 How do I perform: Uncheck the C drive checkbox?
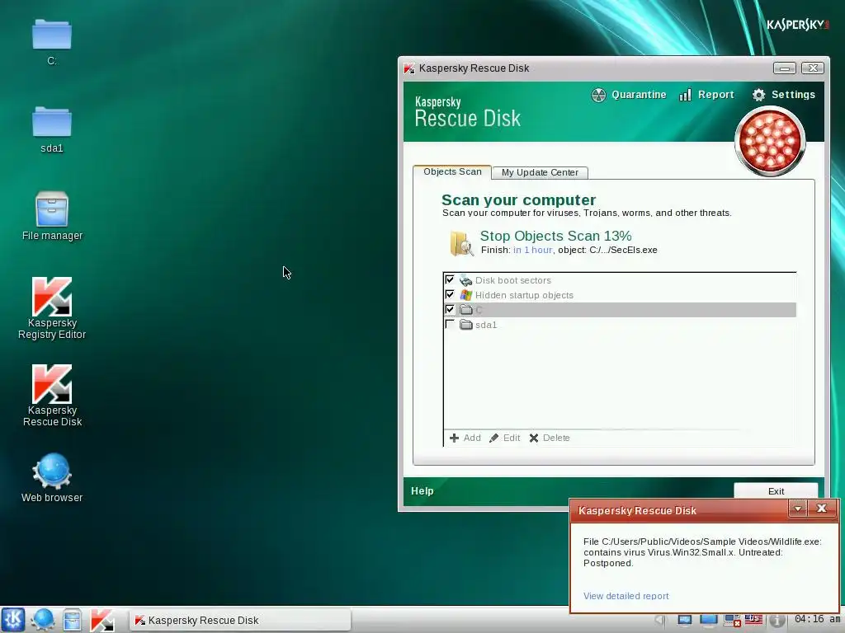click(x=450, y=309)
